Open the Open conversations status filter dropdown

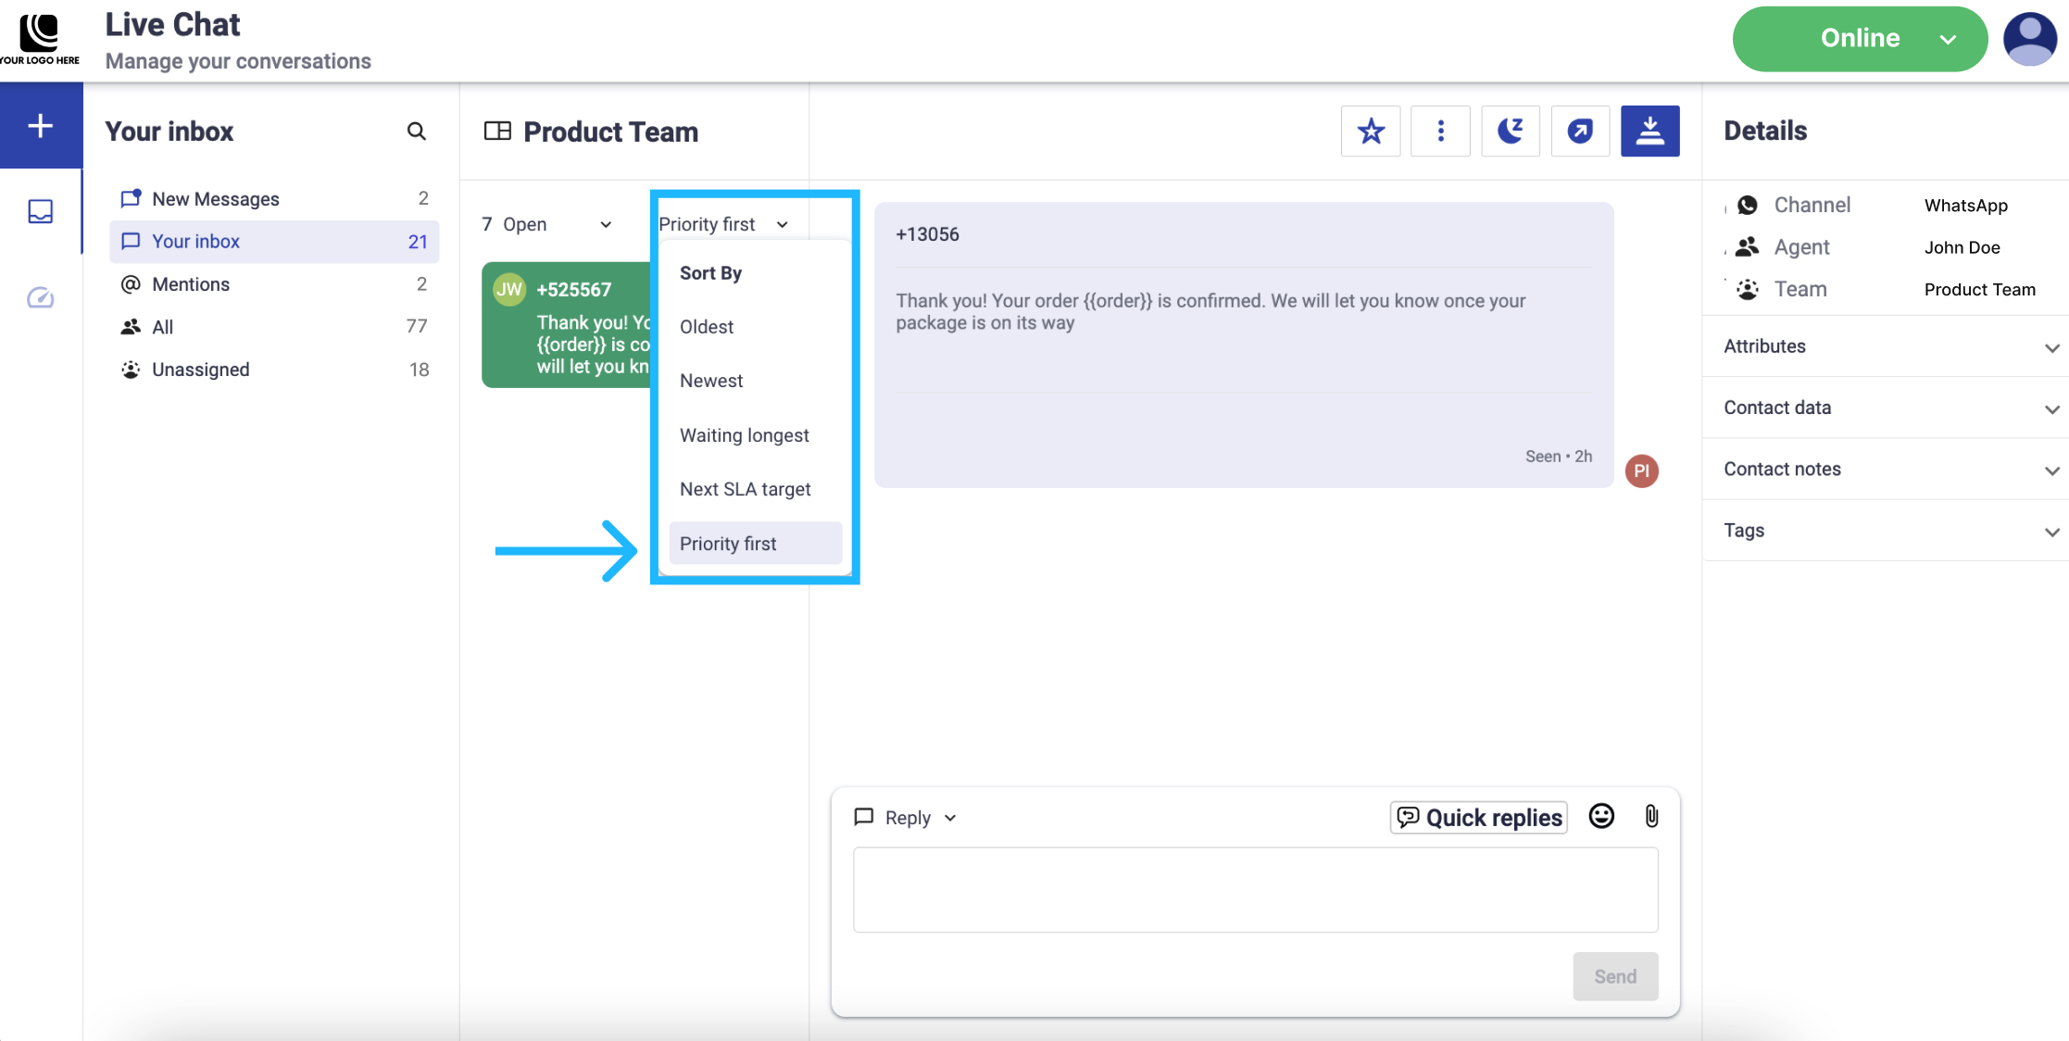pyautogui.click(x=546, y=224)
